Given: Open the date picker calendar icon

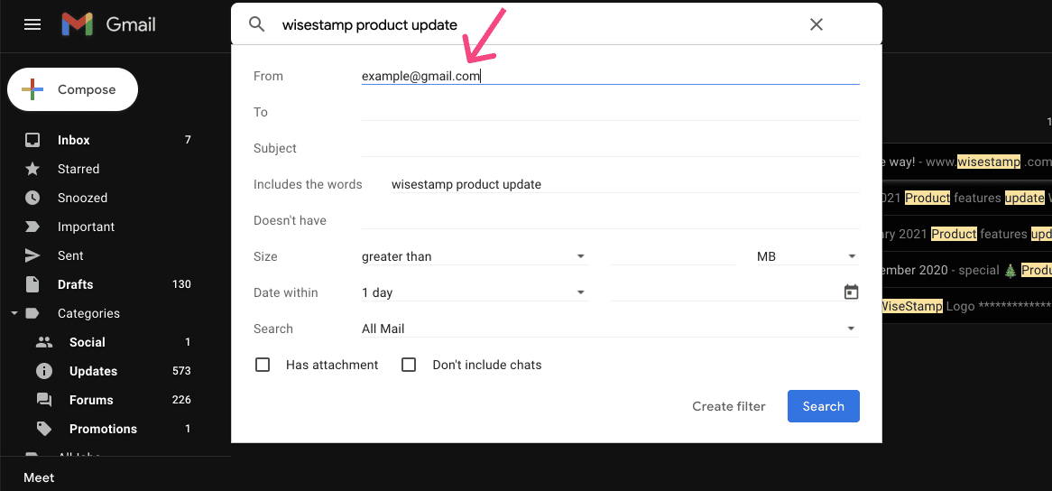Looking at the screenshot, I should click(851, 292).
